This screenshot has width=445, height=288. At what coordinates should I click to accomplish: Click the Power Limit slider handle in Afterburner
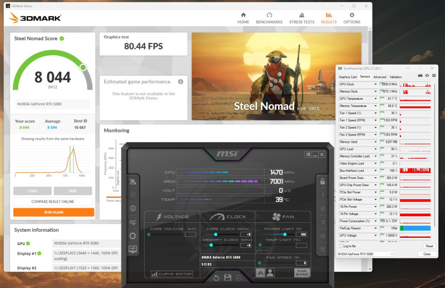tap(285, 235)
